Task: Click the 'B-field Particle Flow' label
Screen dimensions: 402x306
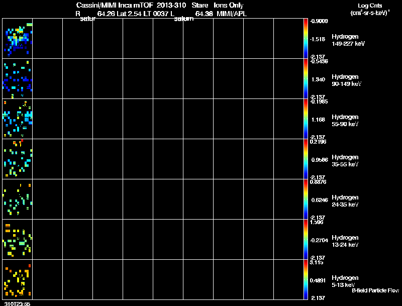Action: pyautogui.click(x=375, y=290)
